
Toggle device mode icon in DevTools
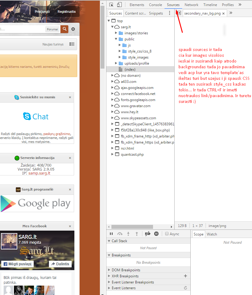tap(119, 5)
